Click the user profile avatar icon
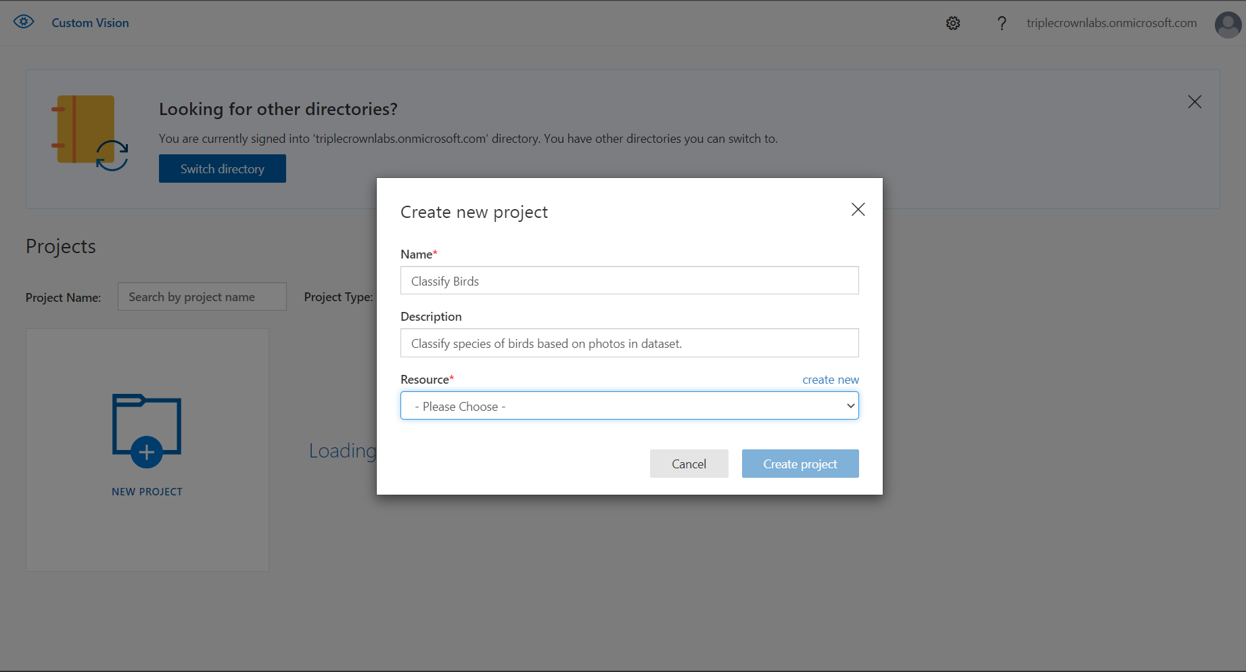This screenshot has height=672, width=1246. pos(1227,25)
